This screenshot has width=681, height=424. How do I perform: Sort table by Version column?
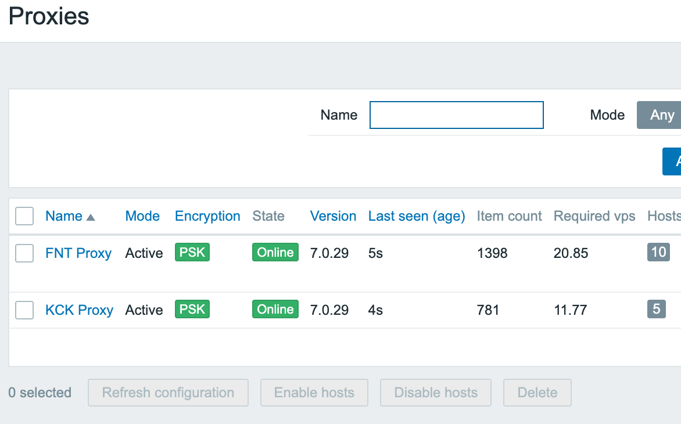click(333, 216)
